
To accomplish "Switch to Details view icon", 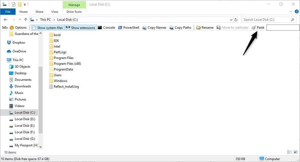I will tap(289, 152).
